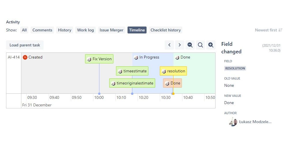296x143 pixels.
Task: View the Checklist history tab
Action: pos(166,30)
